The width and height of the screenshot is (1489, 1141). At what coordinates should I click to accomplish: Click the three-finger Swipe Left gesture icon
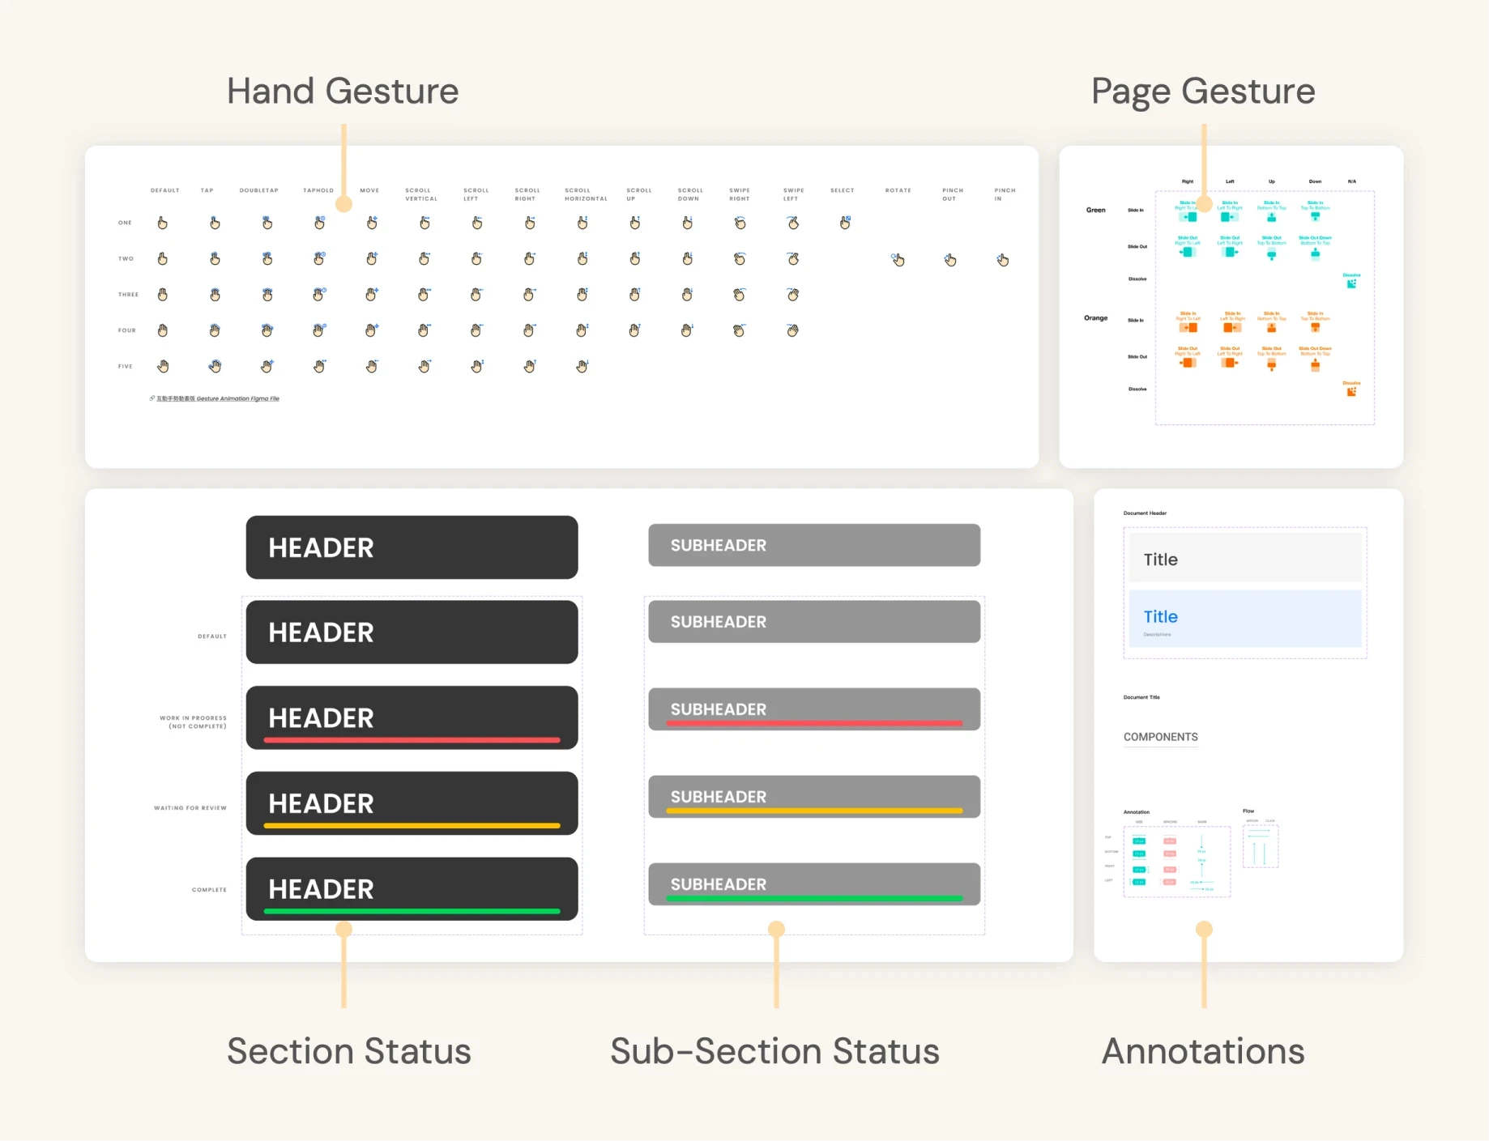(x=793, y=295)
